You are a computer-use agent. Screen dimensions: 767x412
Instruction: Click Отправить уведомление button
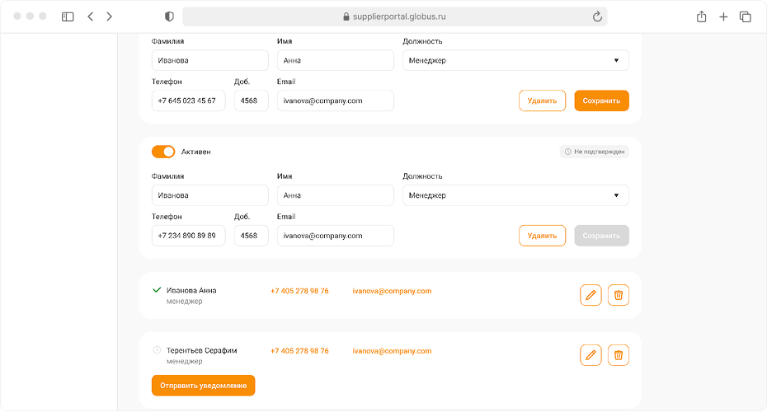(x=204, y=386)
